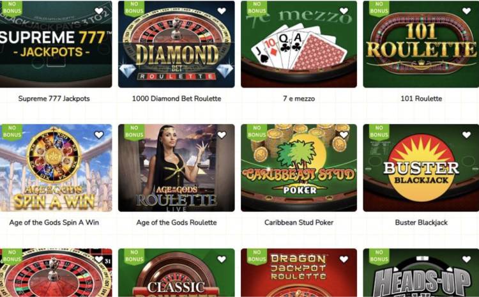Mark Caribbean Stud Poker as favorite
This screenshot has width=479, height=297.
pyautogui.click(x=344, y=135)
